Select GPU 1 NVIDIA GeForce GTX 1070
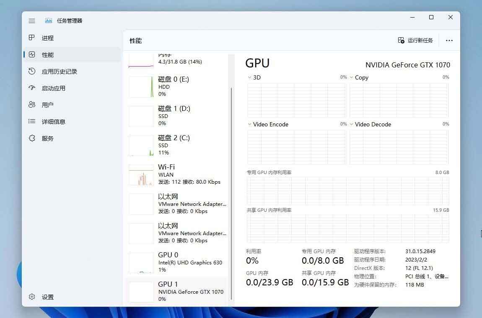The width and height of the screenshot is (482, 318). [177, 291]
